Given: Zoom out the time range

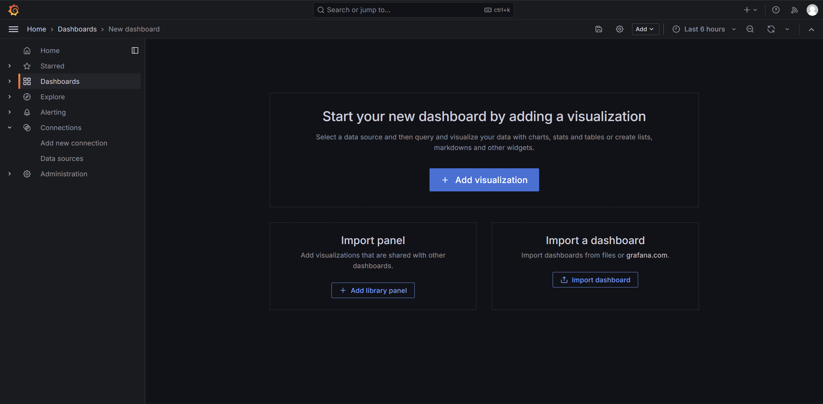Looking at the screenshot, I should [750, 29].
